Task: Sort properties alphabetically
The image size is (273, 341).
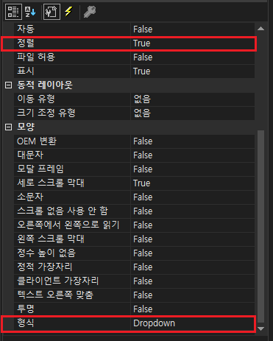Action: (30, 12)
